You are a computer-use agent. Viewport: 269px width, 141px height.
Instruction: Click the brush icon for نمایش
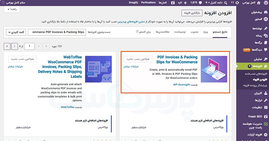266,59
